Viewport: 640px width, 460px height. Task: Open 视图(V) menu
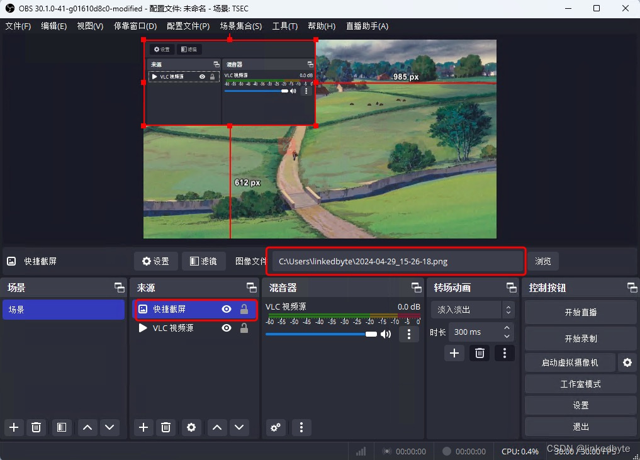pos(90,26)
